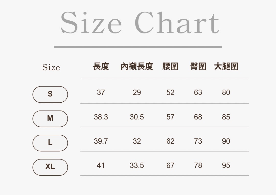Select the waist value 52
Image resolution: width=276 pixels, height=195 pixels.
[x=170, y=92]
